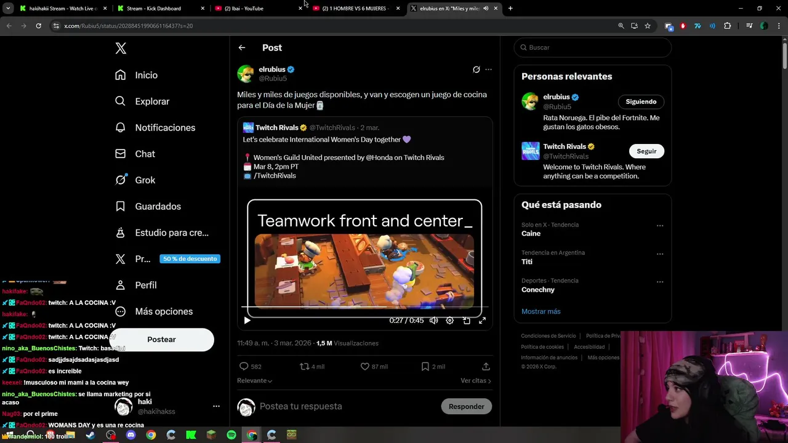Go to Inicio from the sidebar
This screenshot has width=788, height=443.
[137, 75]
